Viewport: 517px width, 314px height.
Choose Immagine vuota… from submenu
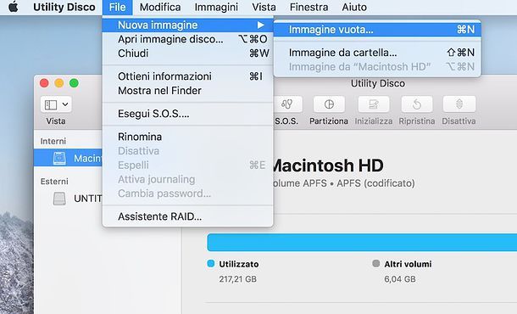[x=377, y=30]
